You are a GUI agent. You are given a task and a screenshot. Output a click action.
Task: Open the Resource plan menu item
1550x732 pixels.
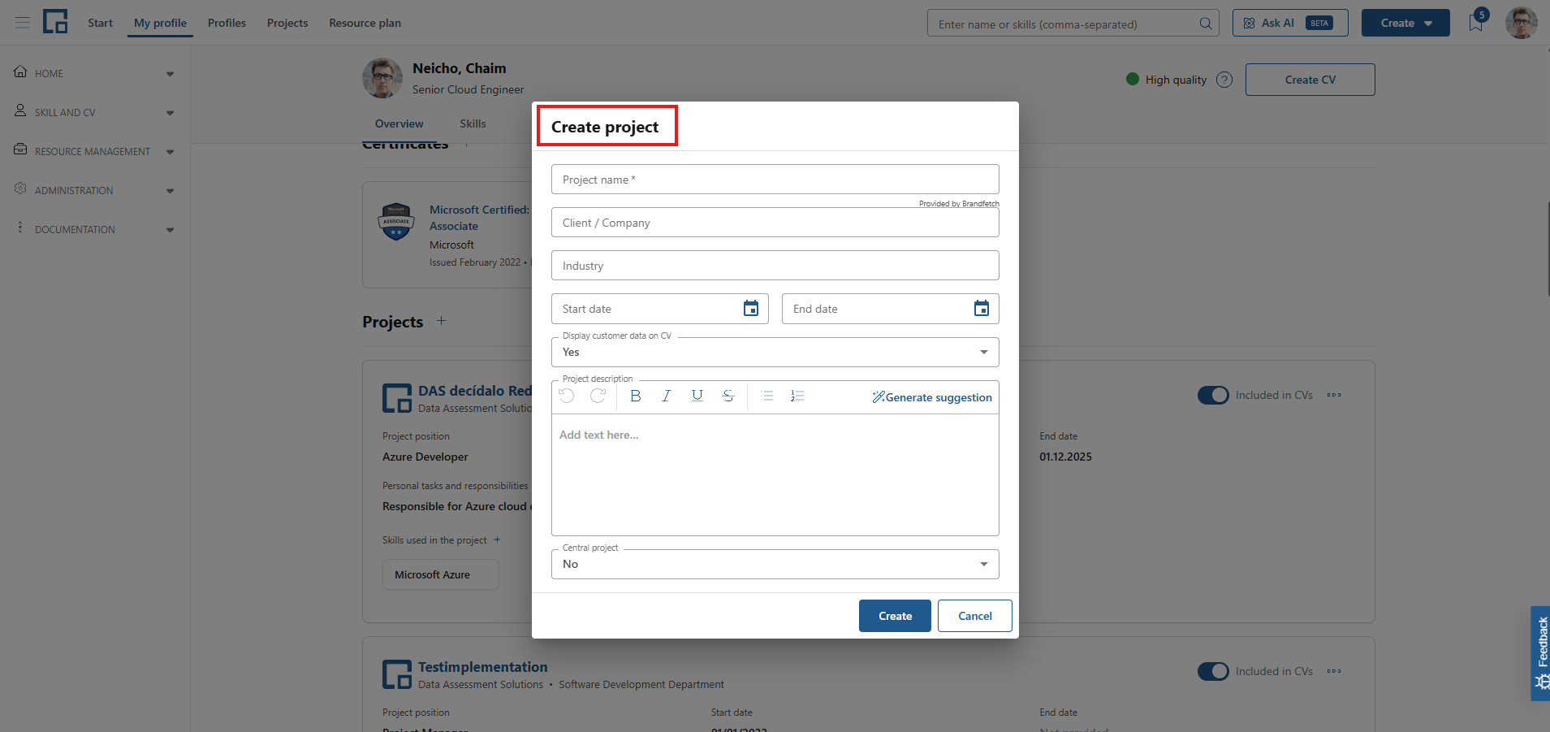(365, 23)
